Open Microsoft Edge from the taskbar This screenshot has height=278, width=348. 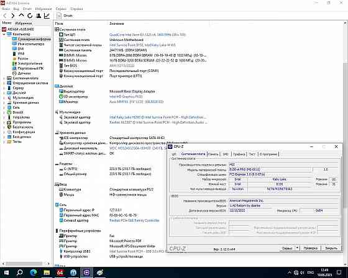34,272
